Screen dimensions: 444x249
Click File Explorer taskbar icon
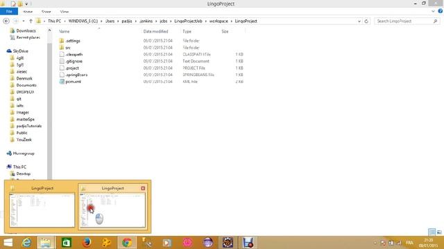(46, 243)
